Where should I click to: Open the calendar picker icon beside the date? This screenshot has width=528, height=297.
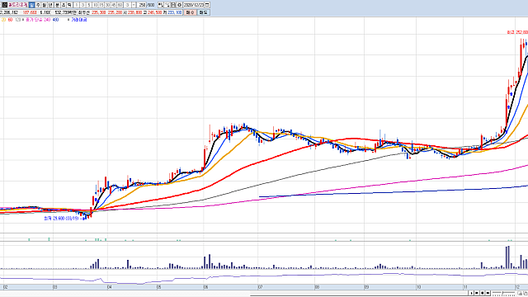click(x=207, y=5)
